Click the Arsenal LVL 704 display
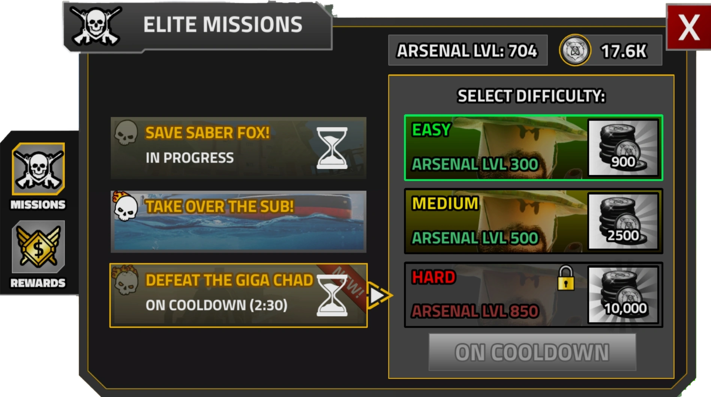711x397 pixels. pyautogui.click(x=468, y=51)
